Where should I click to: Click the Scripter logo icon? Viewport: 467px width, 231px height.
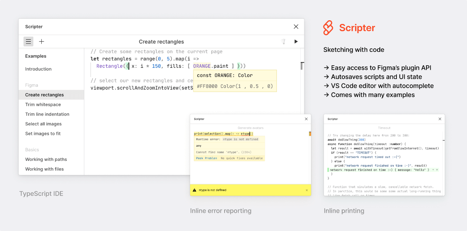point(328,28)
